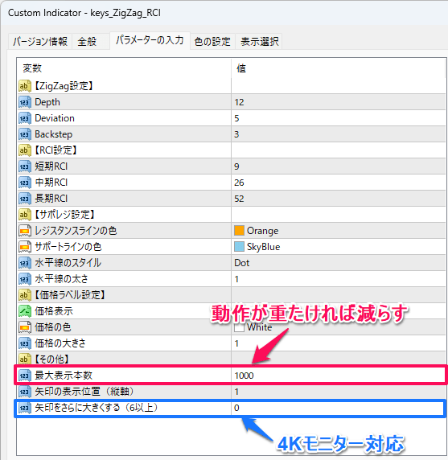
Task: Select the 水平線のスタイル variable name
Action: click(x=68, y=263)
